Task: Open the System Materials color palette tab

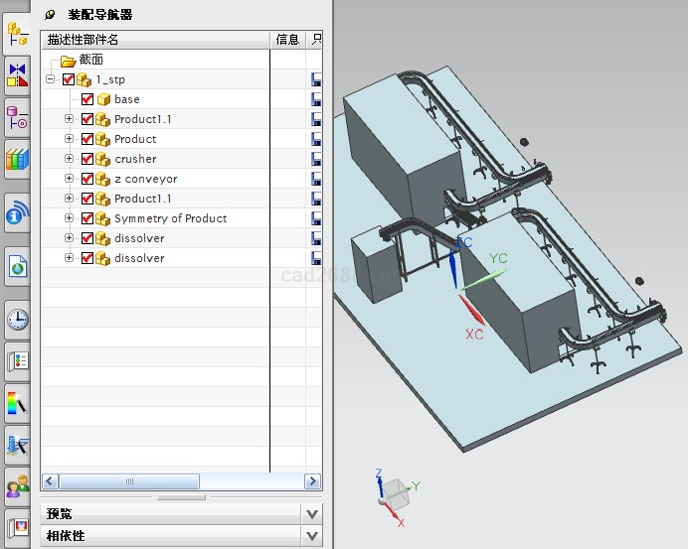Action: (x=17, y=402)
